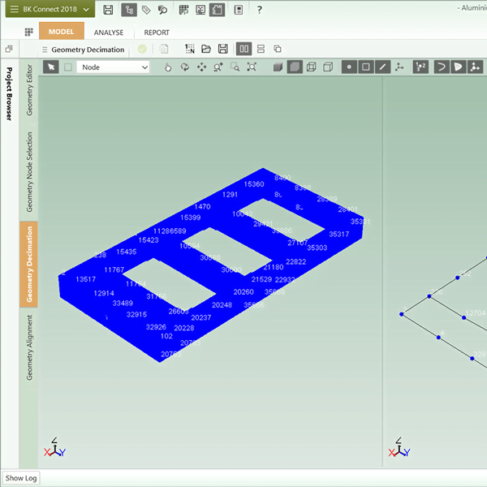Select the rotate view tool
This screenshot has height=487, width=487.
[x=185, y=67]
